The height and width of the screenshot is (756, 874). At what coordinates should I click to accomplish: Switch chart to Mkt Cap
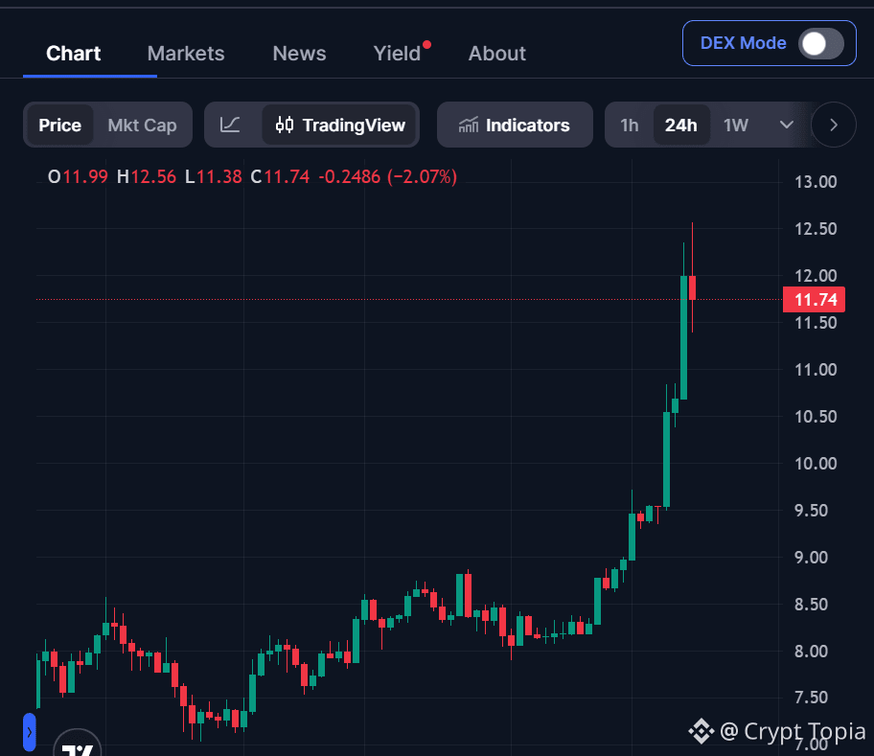142,125
